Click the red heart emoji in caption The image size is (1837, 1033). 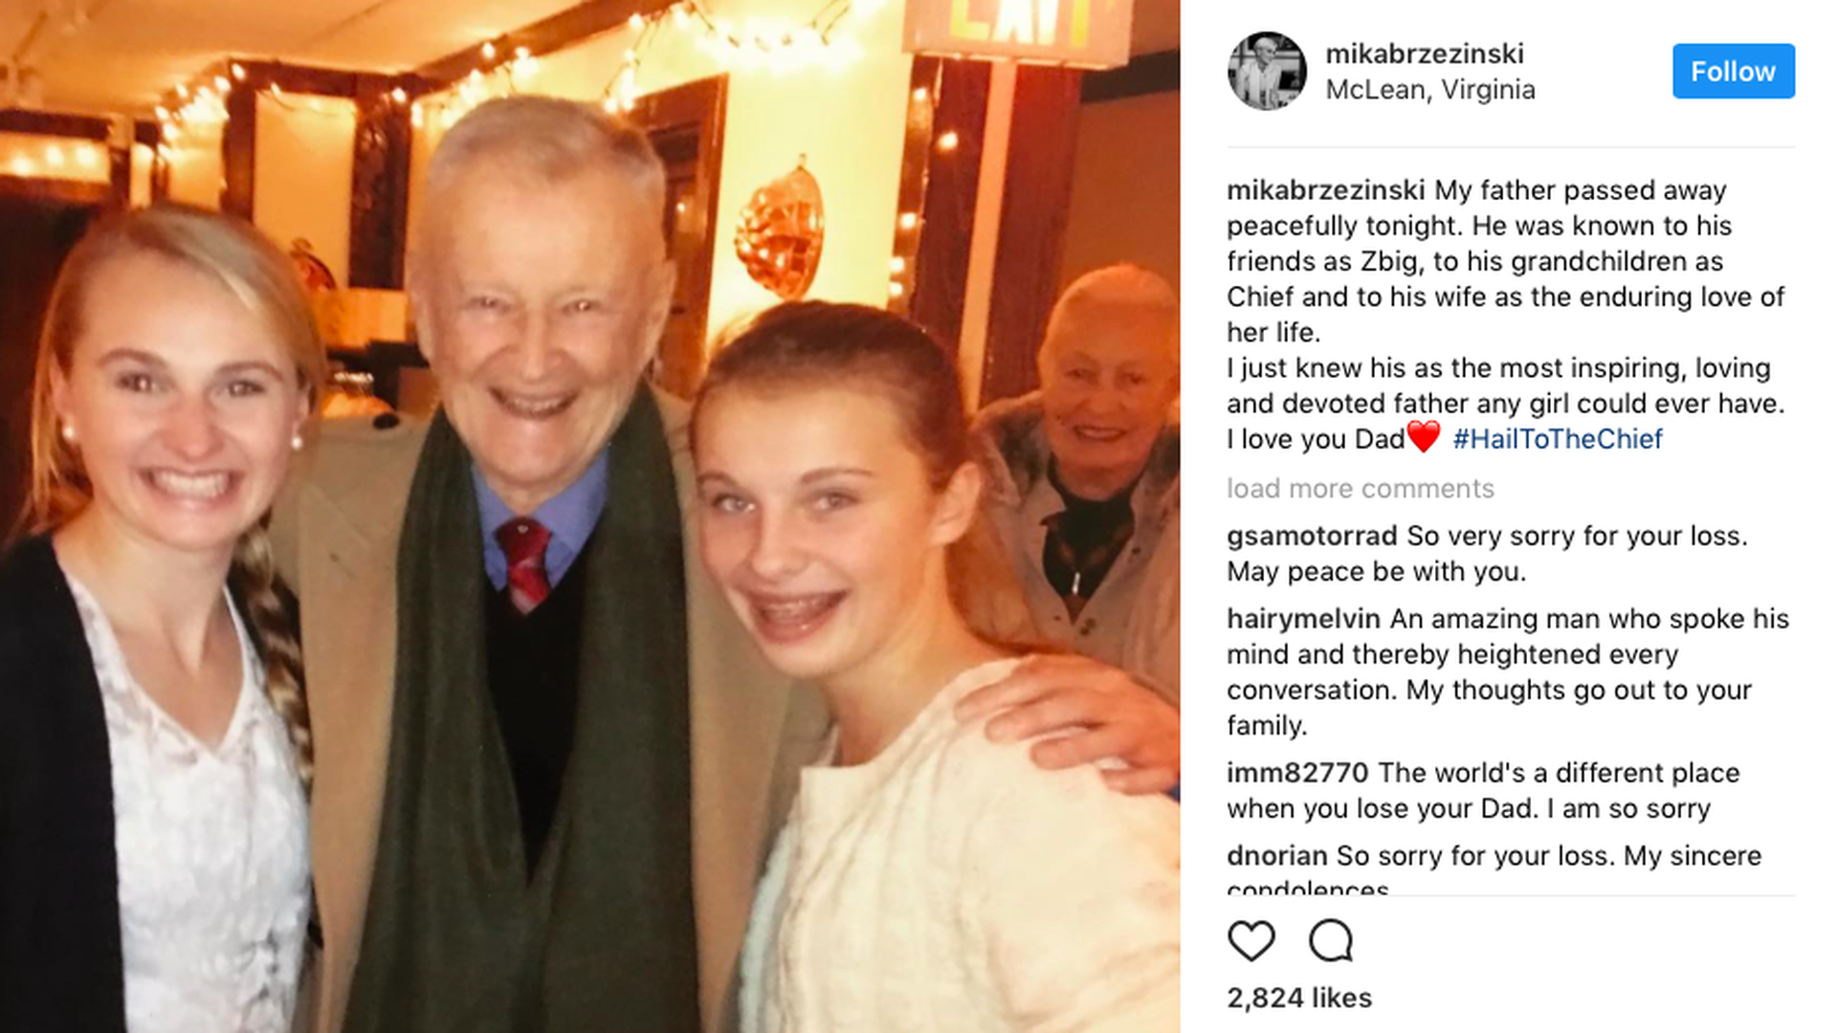pyautogui.click(x=1424, y=437)
